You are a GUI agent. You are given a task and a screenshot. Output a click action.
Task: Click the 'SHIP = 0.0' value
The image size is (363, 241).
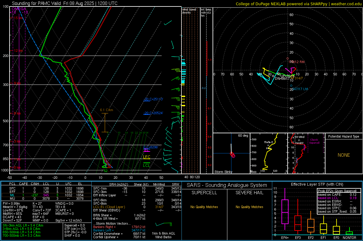[x=72, y=236]
